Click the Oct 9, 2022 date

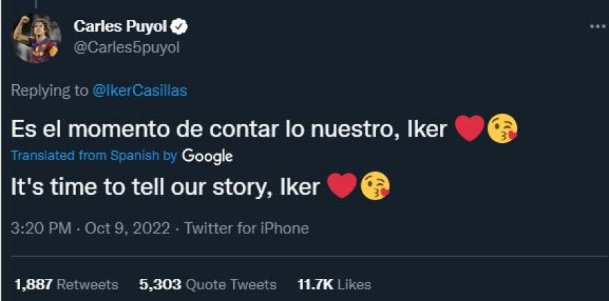tap(129, 228)
